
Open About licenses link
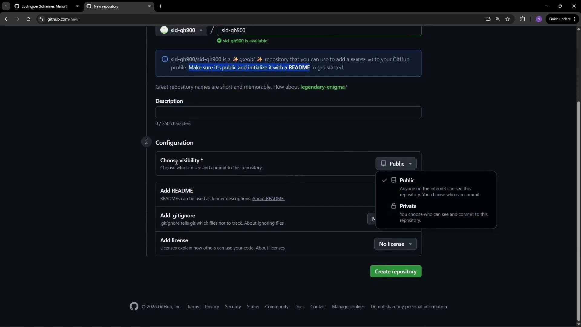click(x=270, y=248)
